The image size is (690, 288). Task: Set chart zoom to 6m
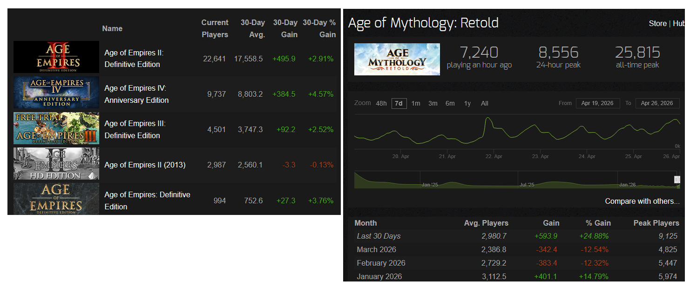(450, 103)
